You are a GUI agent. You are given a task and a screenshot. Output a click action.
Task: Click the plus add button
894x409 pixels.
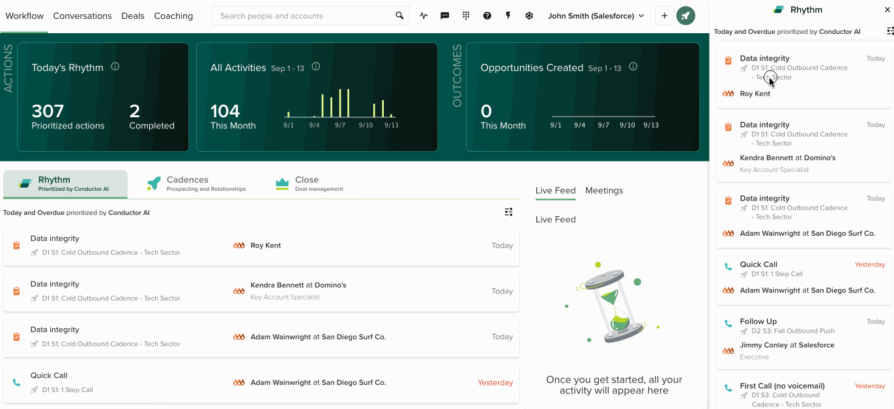click(x=664, y=16)
